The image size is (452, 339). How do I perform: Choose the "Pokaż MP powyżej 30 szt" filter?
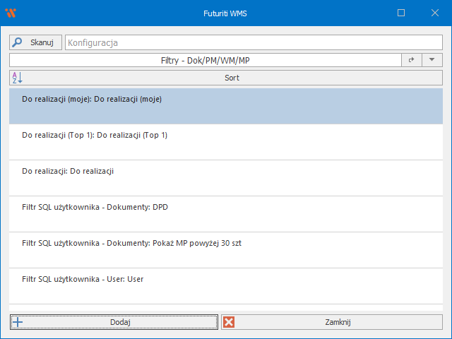[x=226, y=250]
